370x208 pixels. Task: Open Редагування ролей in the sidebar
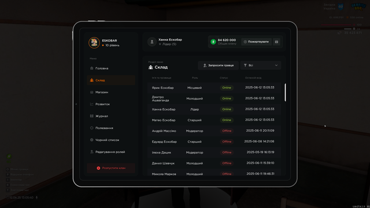tap(111, 152)
